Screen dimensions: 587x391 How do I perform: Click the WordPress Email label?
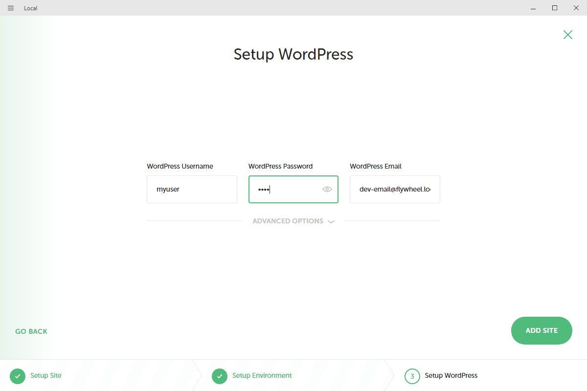tap(376, 166)
